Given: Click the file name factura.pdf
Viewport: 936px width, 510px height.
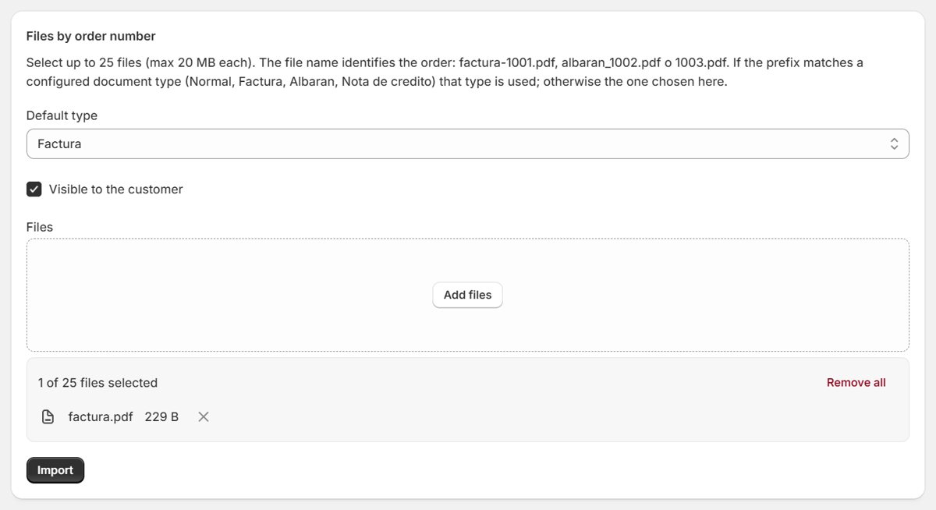Looking at the screenshot, I should [x=101, y=416].
